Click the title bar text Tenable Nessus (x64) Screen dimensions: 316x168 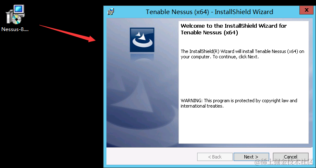pos(177,12)
